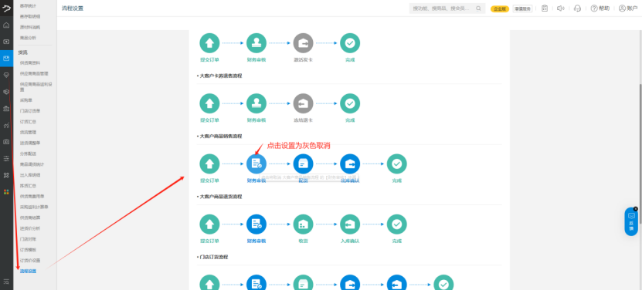This screenshot has width=642, height=290.
Task: Open 供货商费用单 menu item
Action: click(x=32, y=197)
